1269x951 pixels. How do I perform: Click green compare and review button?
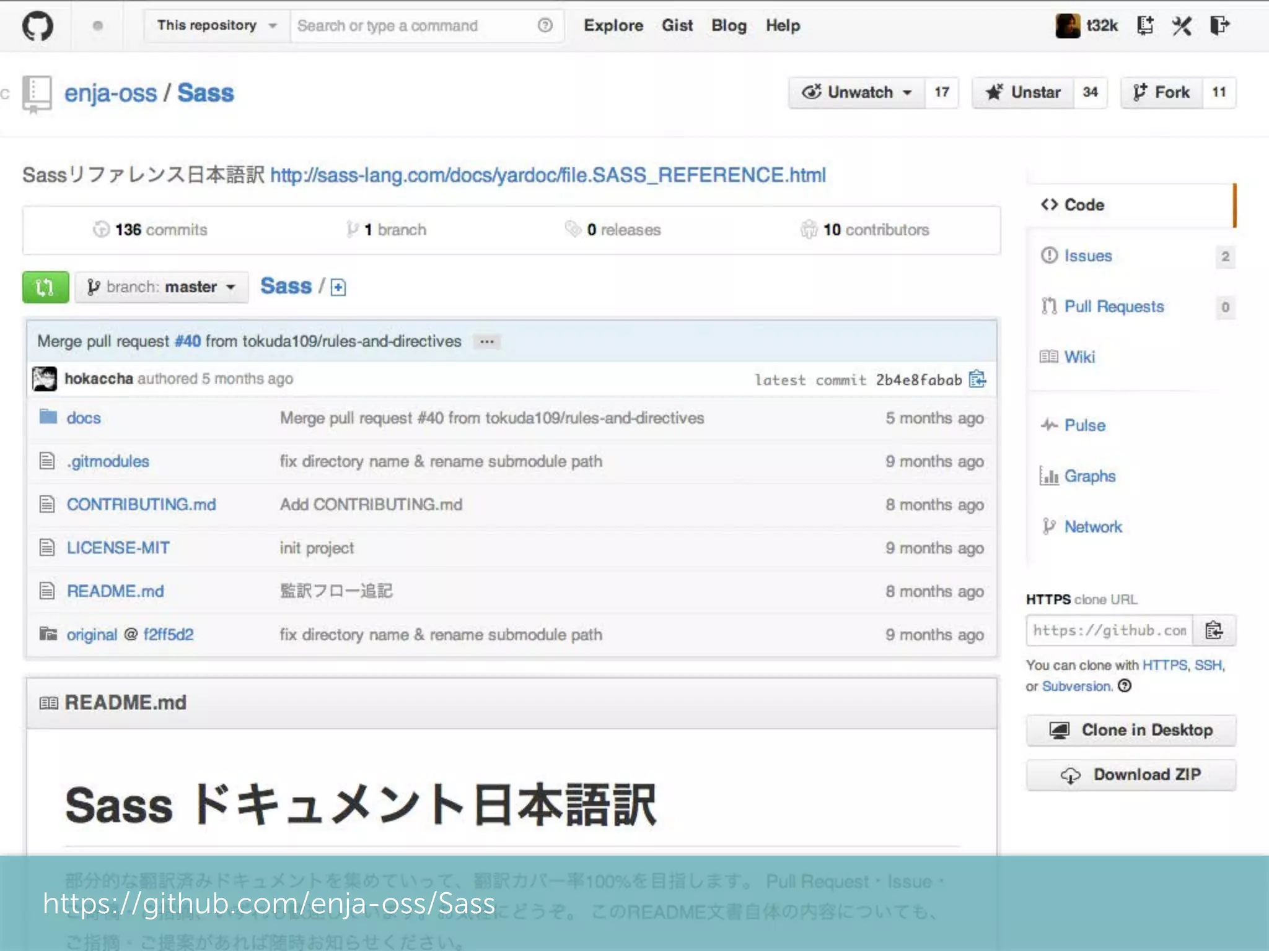tap(45, 287)
